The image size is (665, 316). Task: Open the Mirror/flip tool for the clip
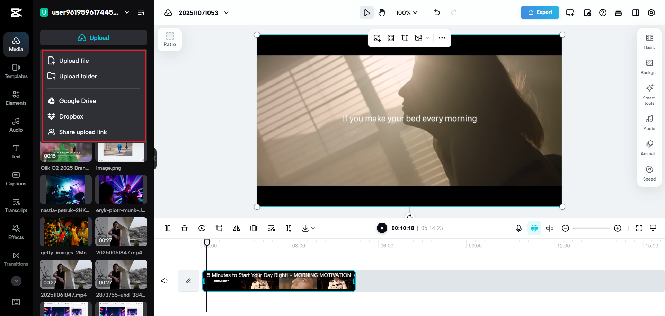pos(237,228)
